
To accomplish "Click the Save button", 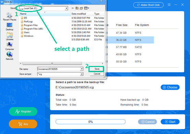I will point(97,69).
